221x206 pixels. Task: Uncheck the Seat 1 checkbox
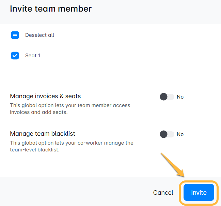(15, 56)
